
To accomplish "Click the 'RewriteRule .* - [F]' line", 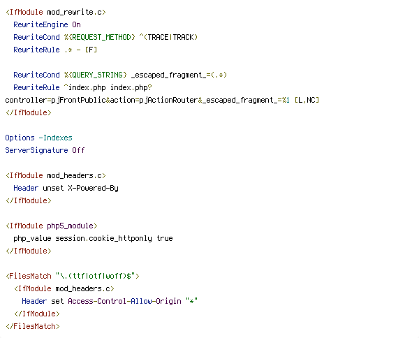I will coord(55,50).
